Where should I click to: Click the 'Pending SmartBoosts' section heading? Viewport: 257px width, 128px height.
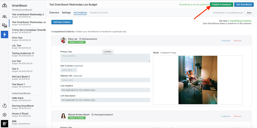[22, 10]
